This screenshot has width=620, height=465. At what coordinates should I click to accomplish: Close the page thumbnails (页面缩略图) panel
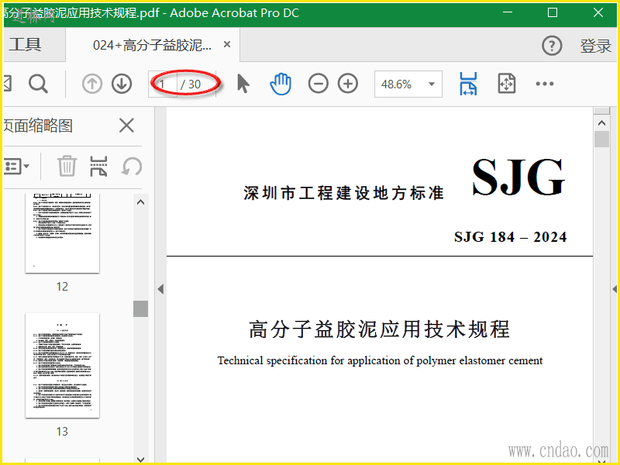click(126, 126)
